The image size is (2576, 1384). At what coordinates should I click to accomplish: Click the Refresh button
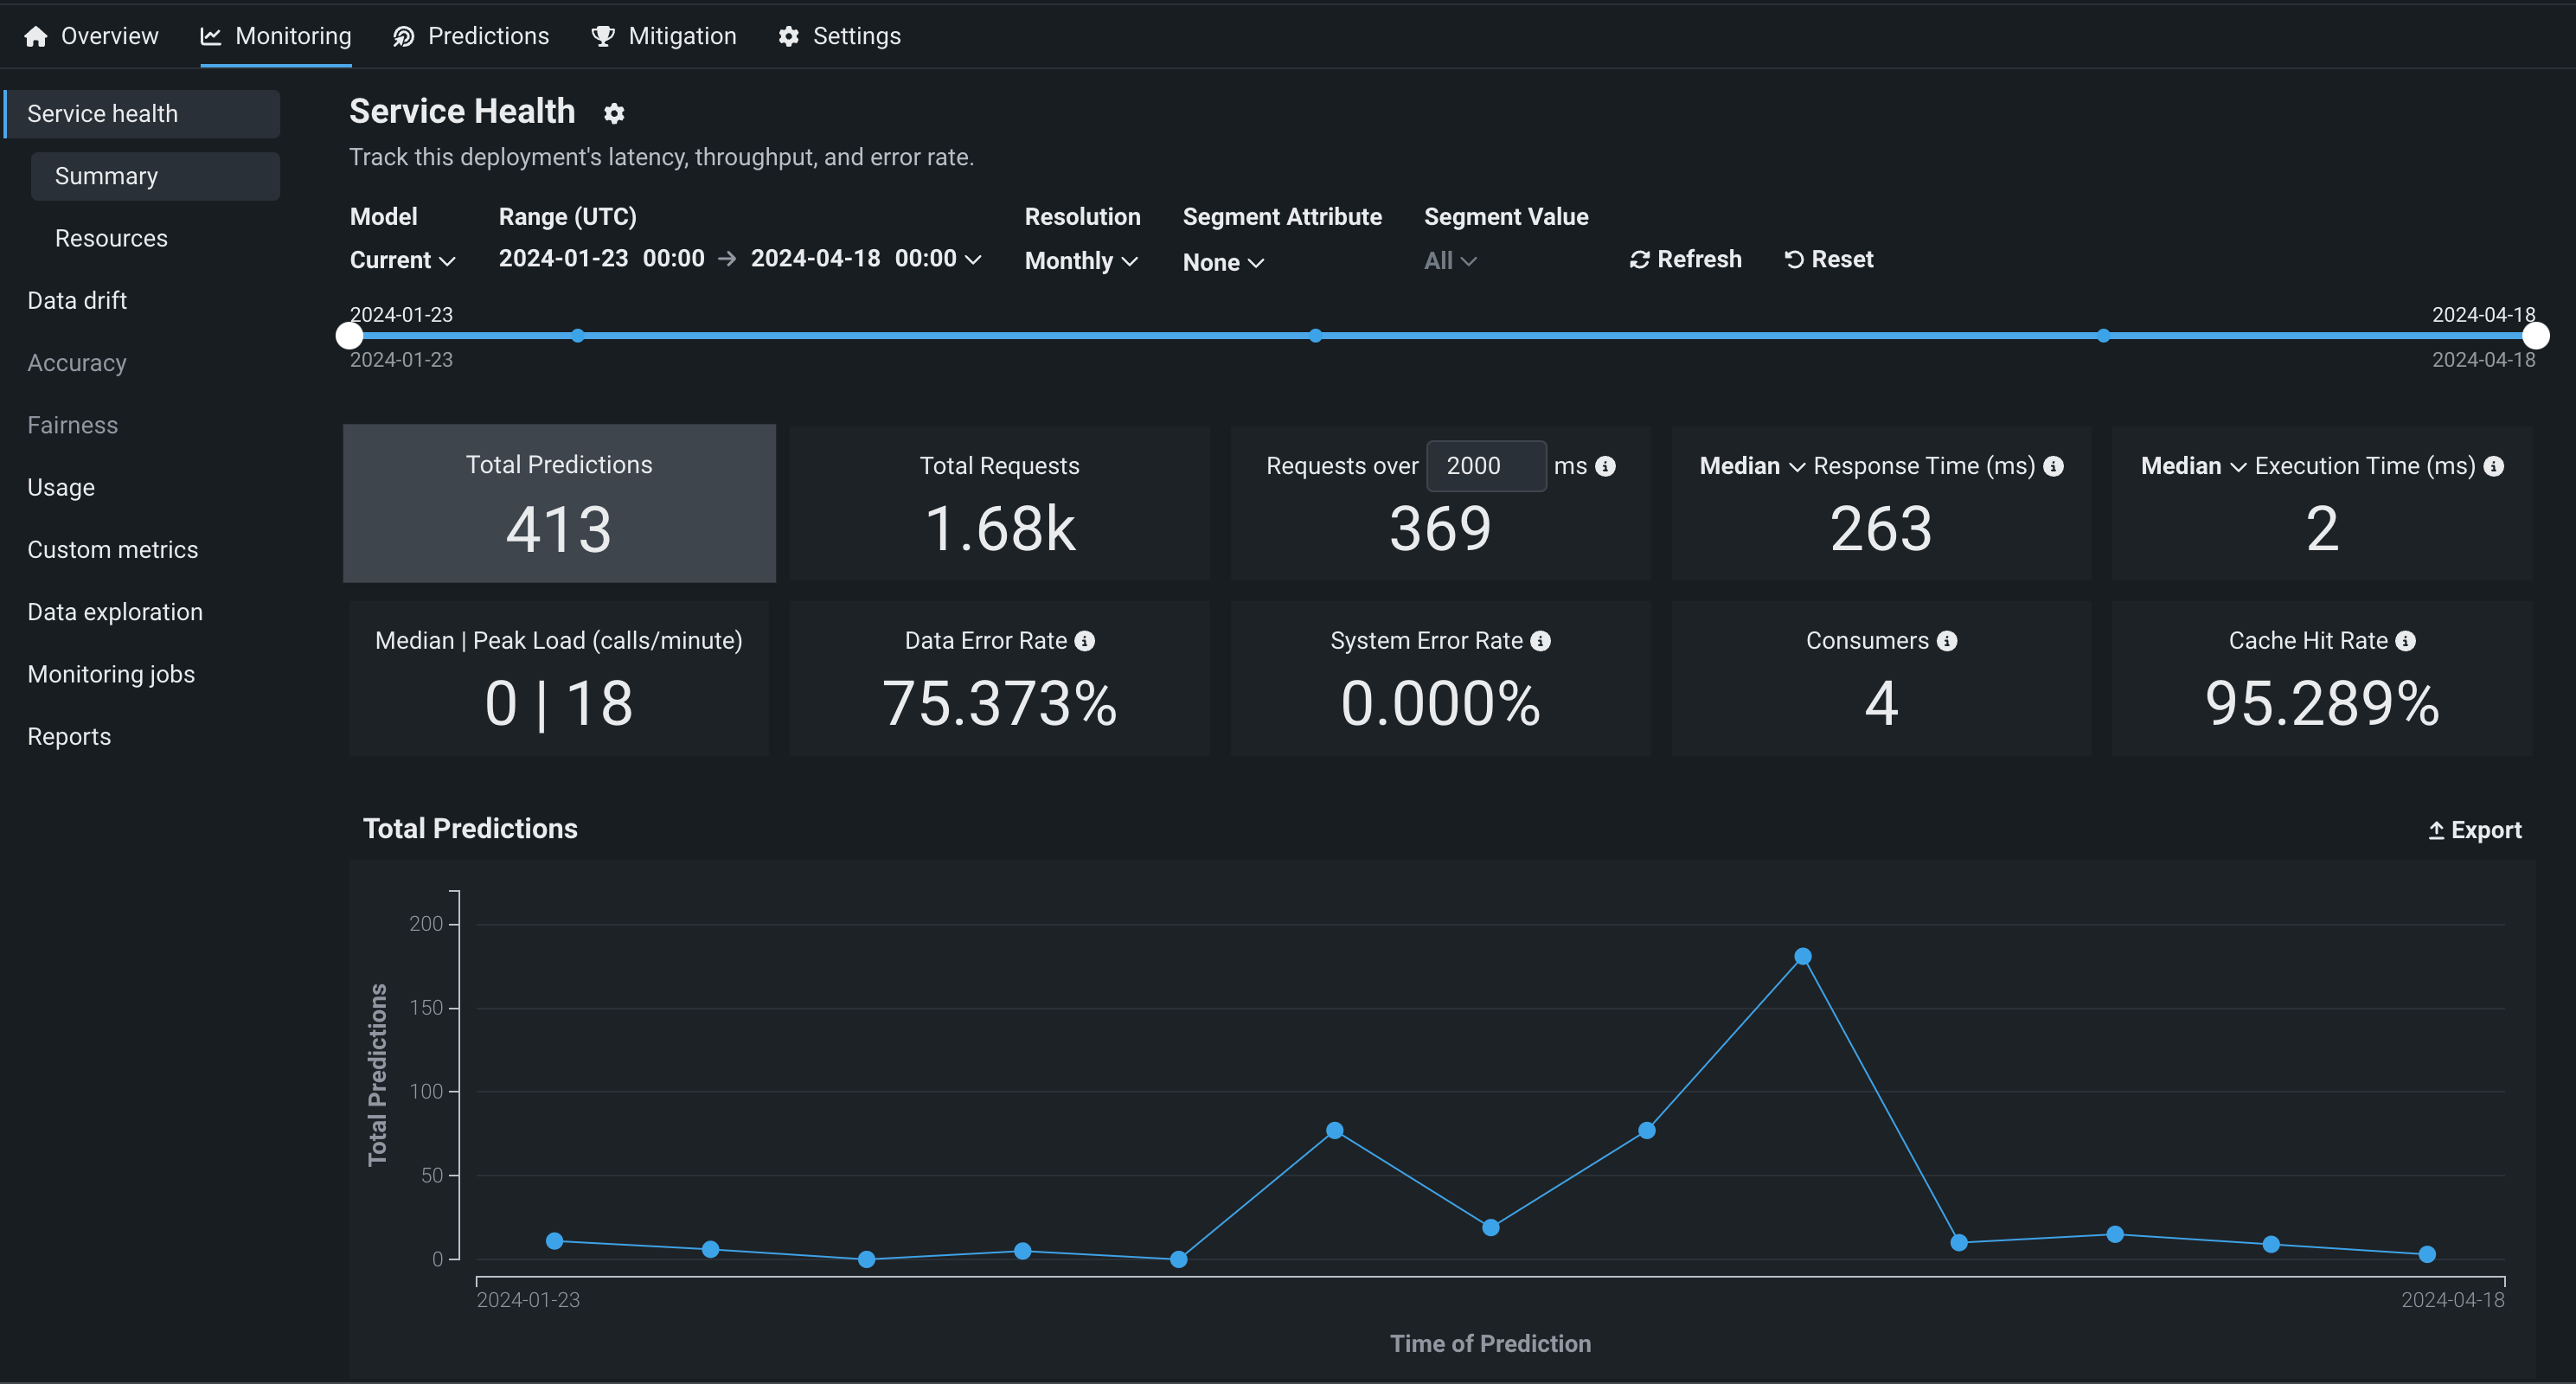[1686, 259]
